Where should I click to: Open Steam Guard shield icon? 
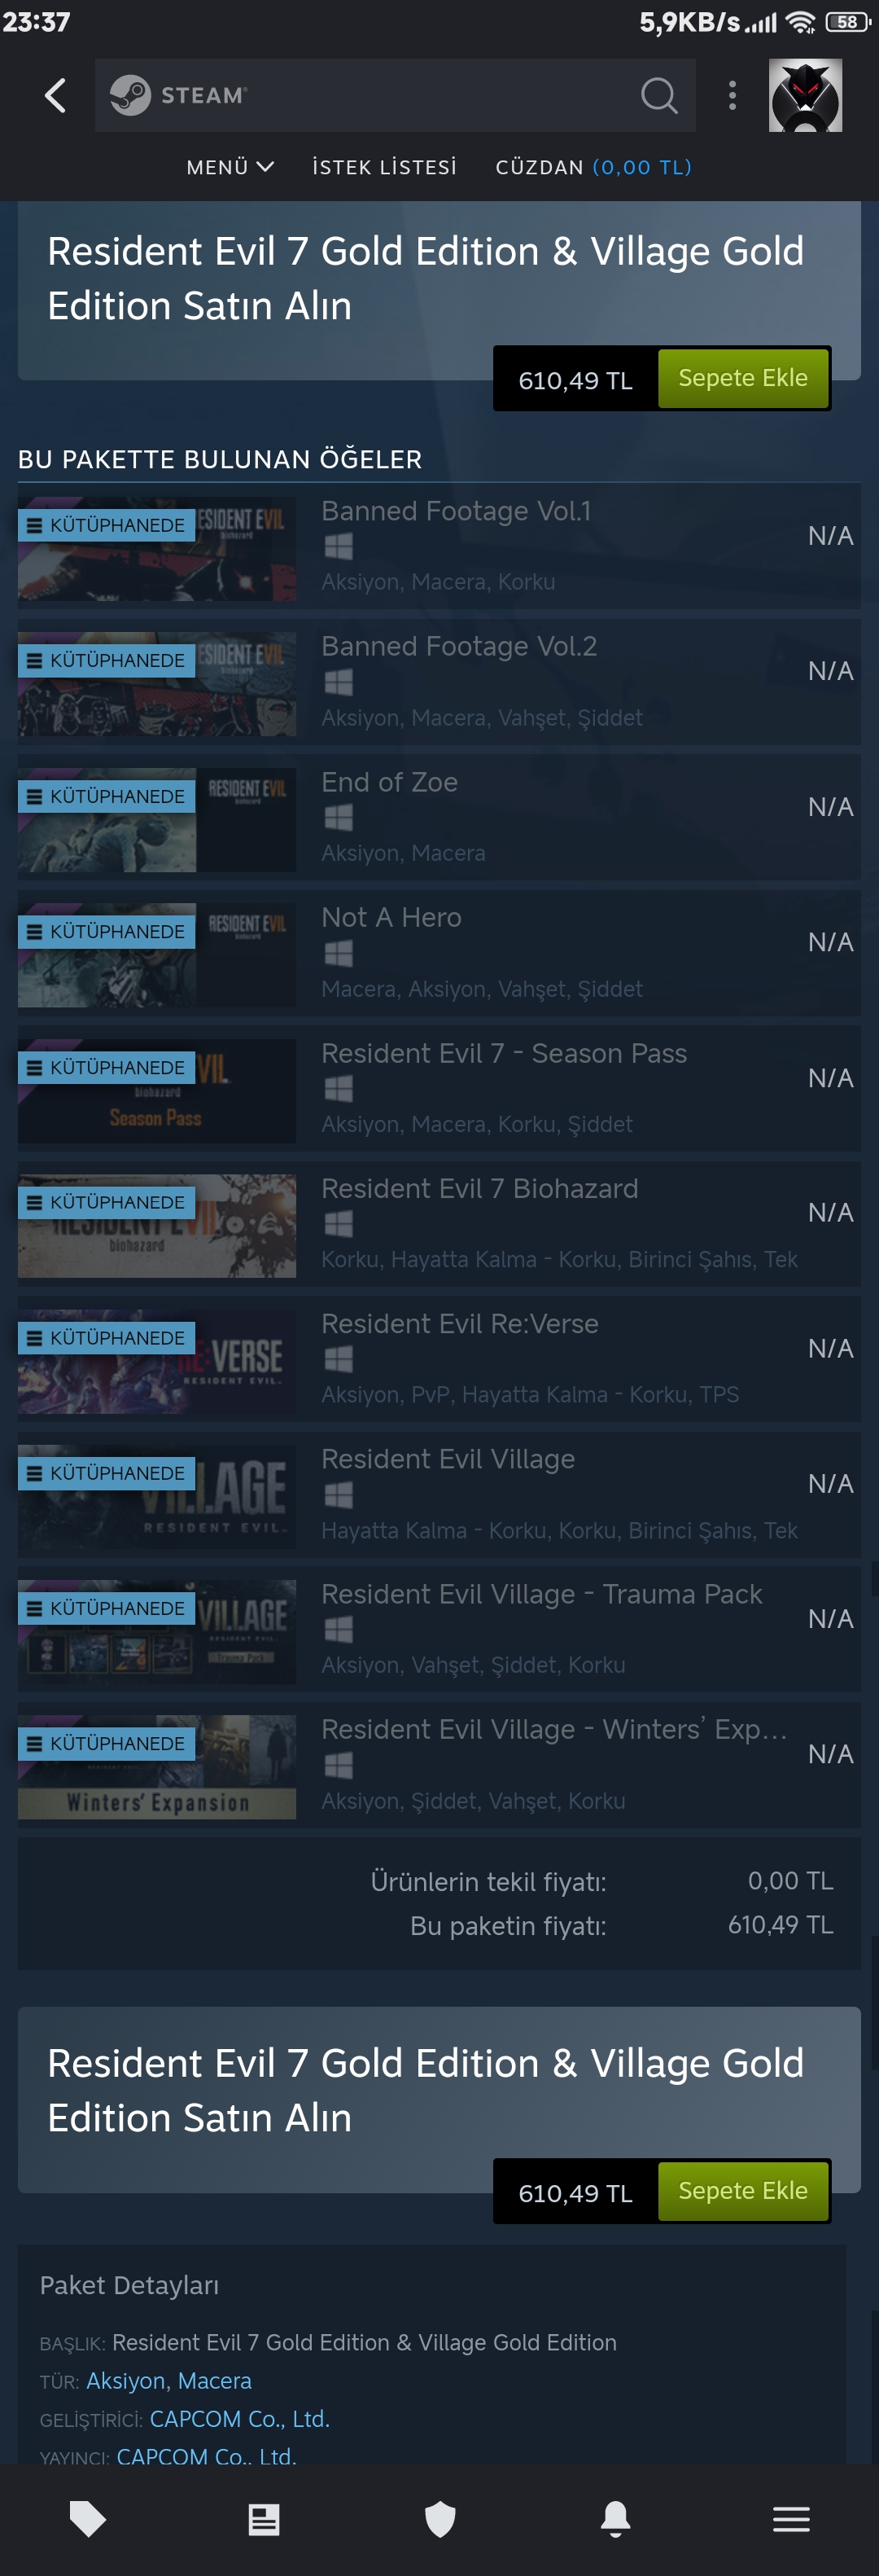(x=439, y=2519)
